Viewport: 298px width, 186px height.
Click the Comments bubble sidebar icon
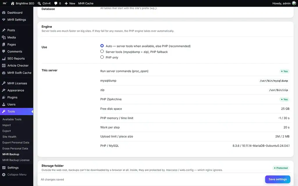click(3, 51)
